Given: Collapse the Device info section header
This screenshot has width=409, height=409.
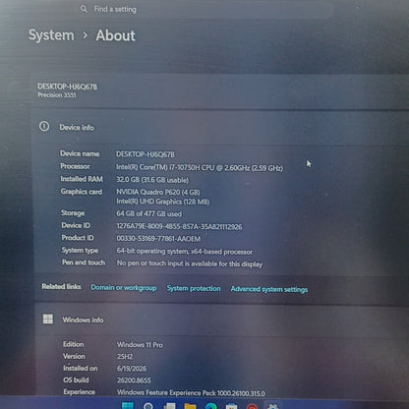Looking at the screenshot, I should [x=219, y=128].
